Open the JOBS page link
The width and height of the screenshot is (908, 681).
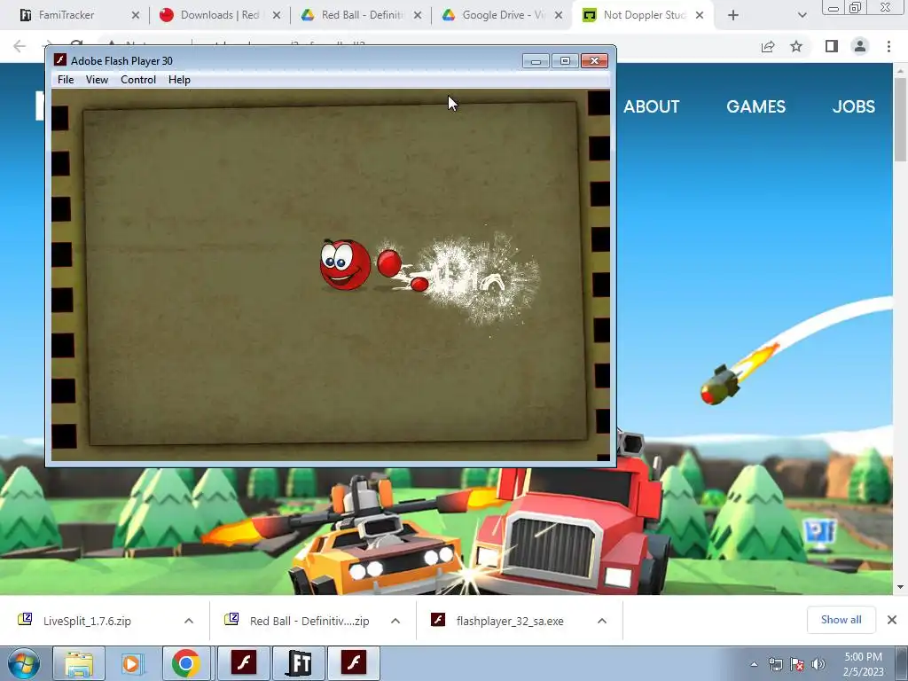(854, 106)
